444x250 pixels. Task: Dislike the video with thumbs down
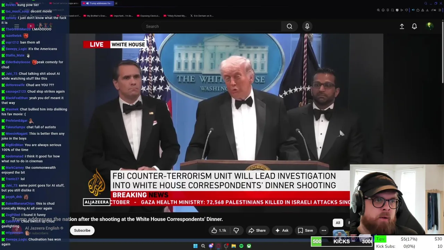236,231
